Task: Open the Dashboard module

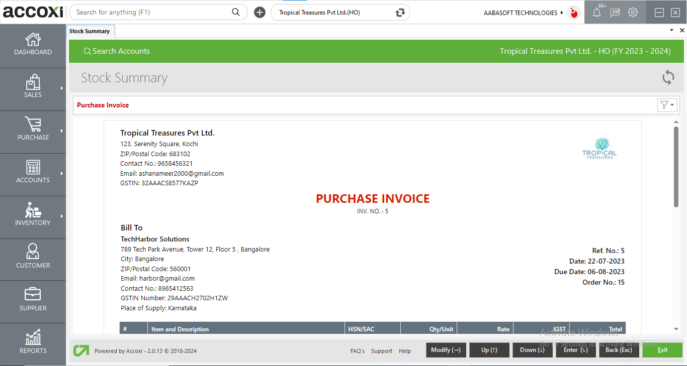Action: click(33, 45)
